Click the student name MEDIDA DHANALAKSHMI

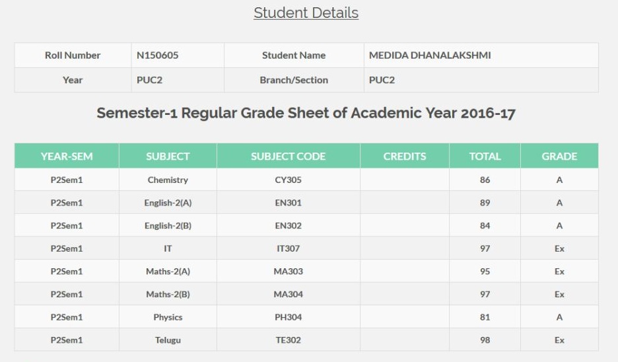430,55
